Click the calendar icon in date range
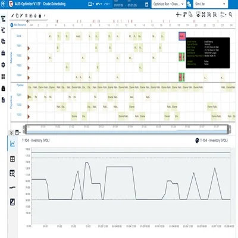The width and height of the screenshot is (238, 238). 146,5
